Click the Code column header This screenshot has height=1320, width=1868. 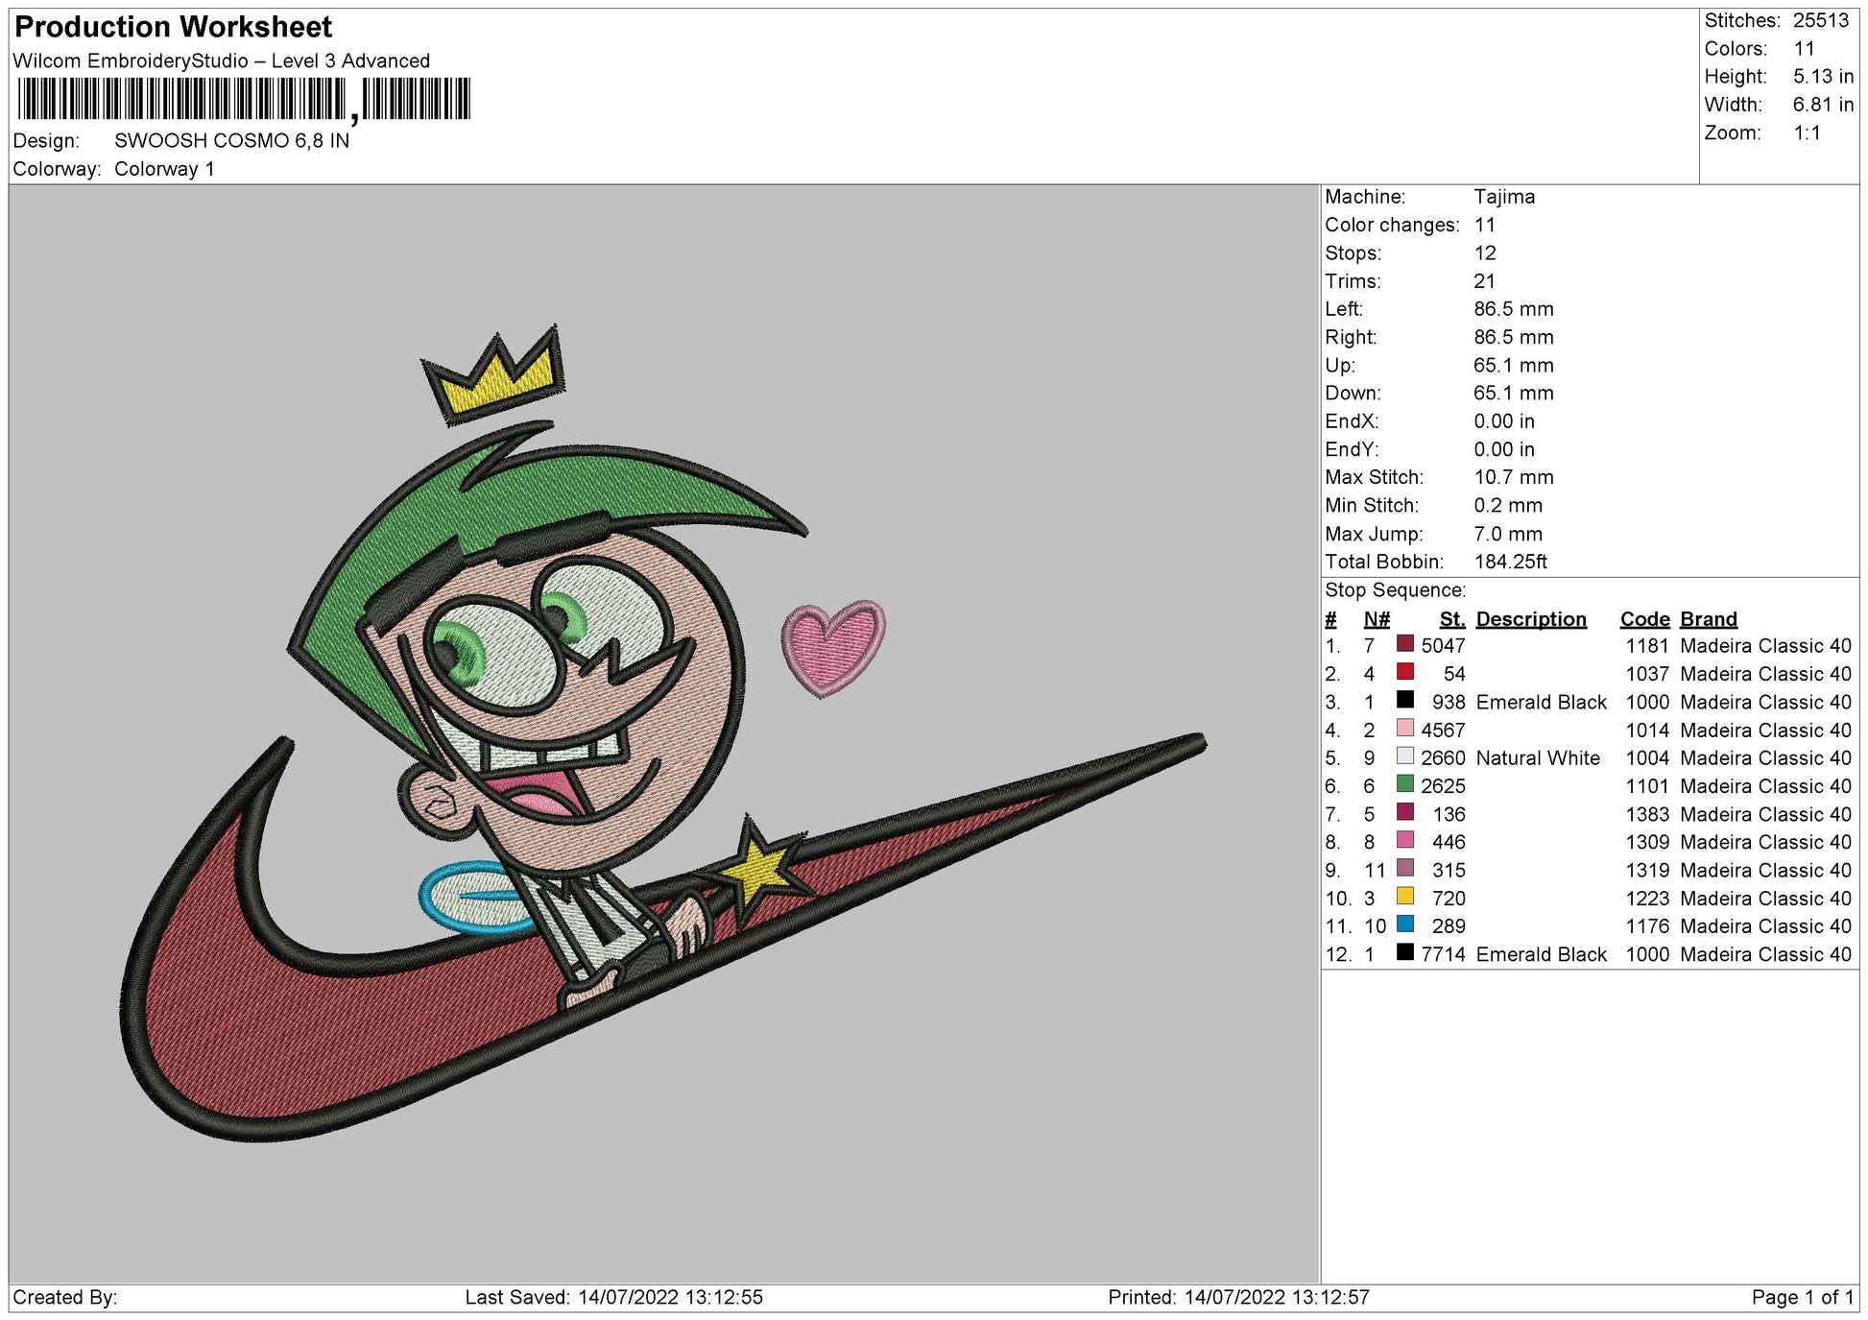pyautogui.click(x=1643, y=619)
